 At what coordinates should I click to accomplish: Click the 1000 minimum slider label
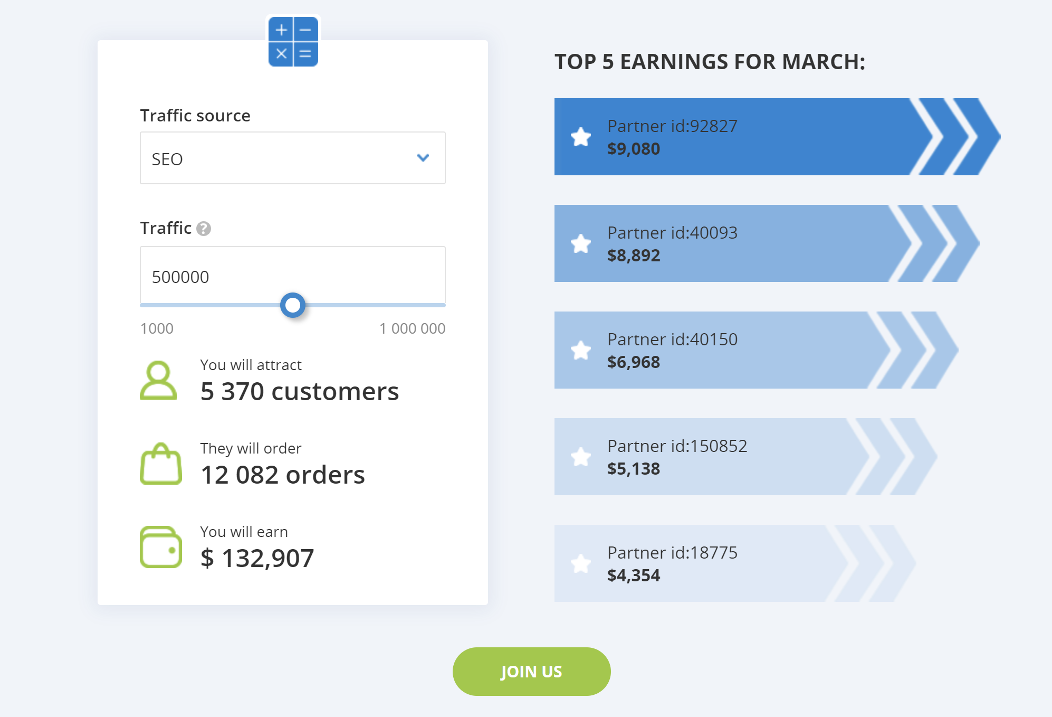[x=157, y=328]
